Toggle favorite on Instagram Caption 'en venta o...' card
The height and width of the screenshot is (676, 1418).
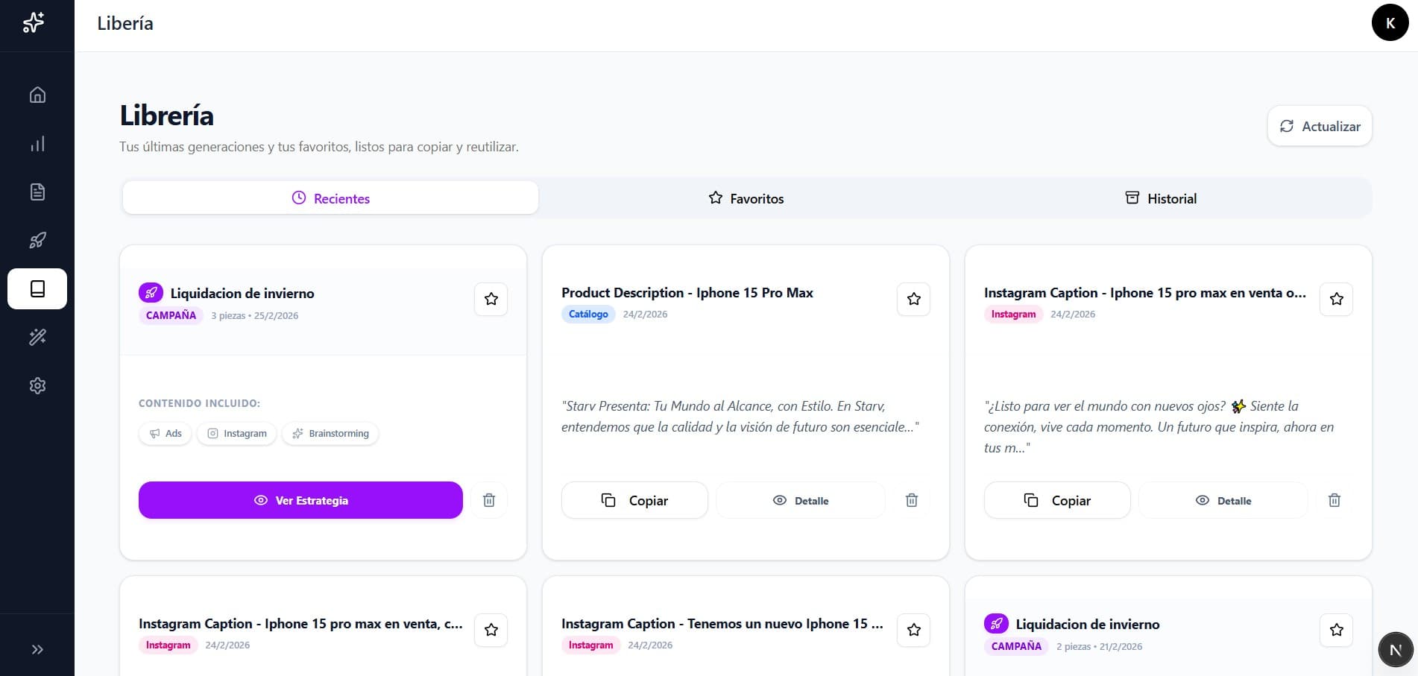coord(1336,299)
